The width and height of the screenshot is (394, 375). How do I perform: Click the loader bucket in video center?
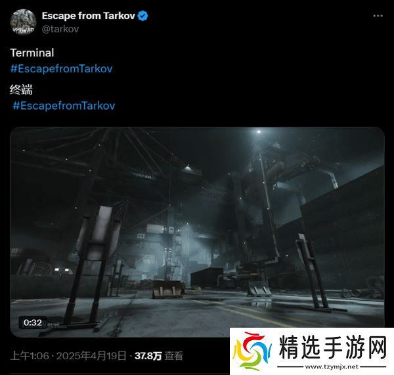(x=167, y=289)
